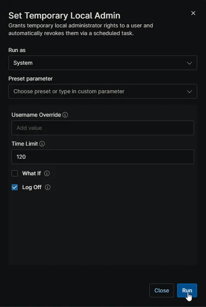Click the Time Limit label text

(x=25, y=144)
